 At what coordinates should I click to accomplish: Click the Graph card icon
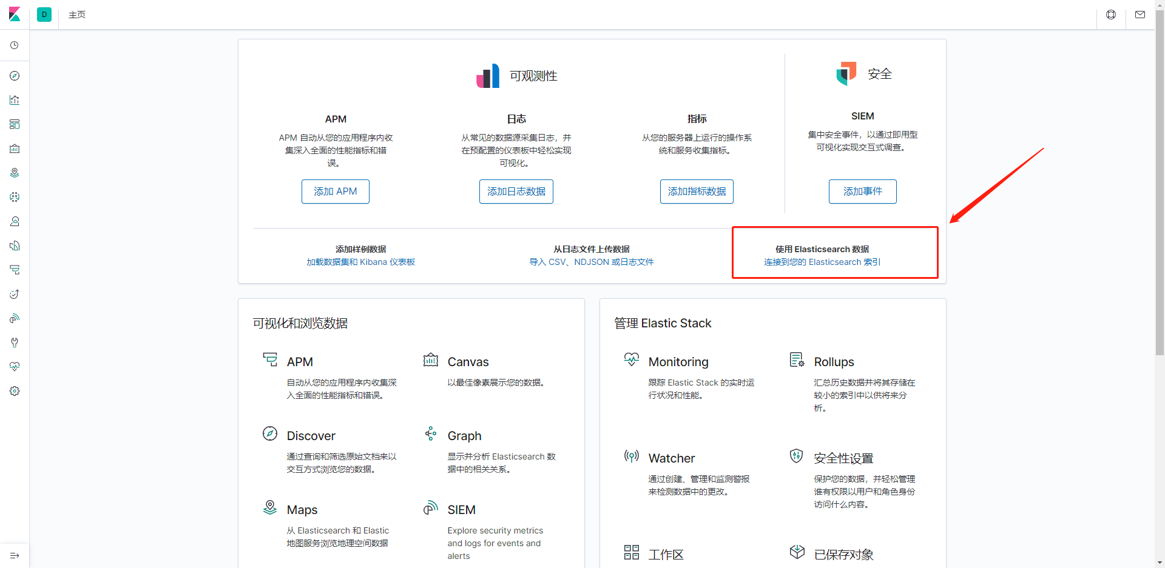(x=431, y=433)
